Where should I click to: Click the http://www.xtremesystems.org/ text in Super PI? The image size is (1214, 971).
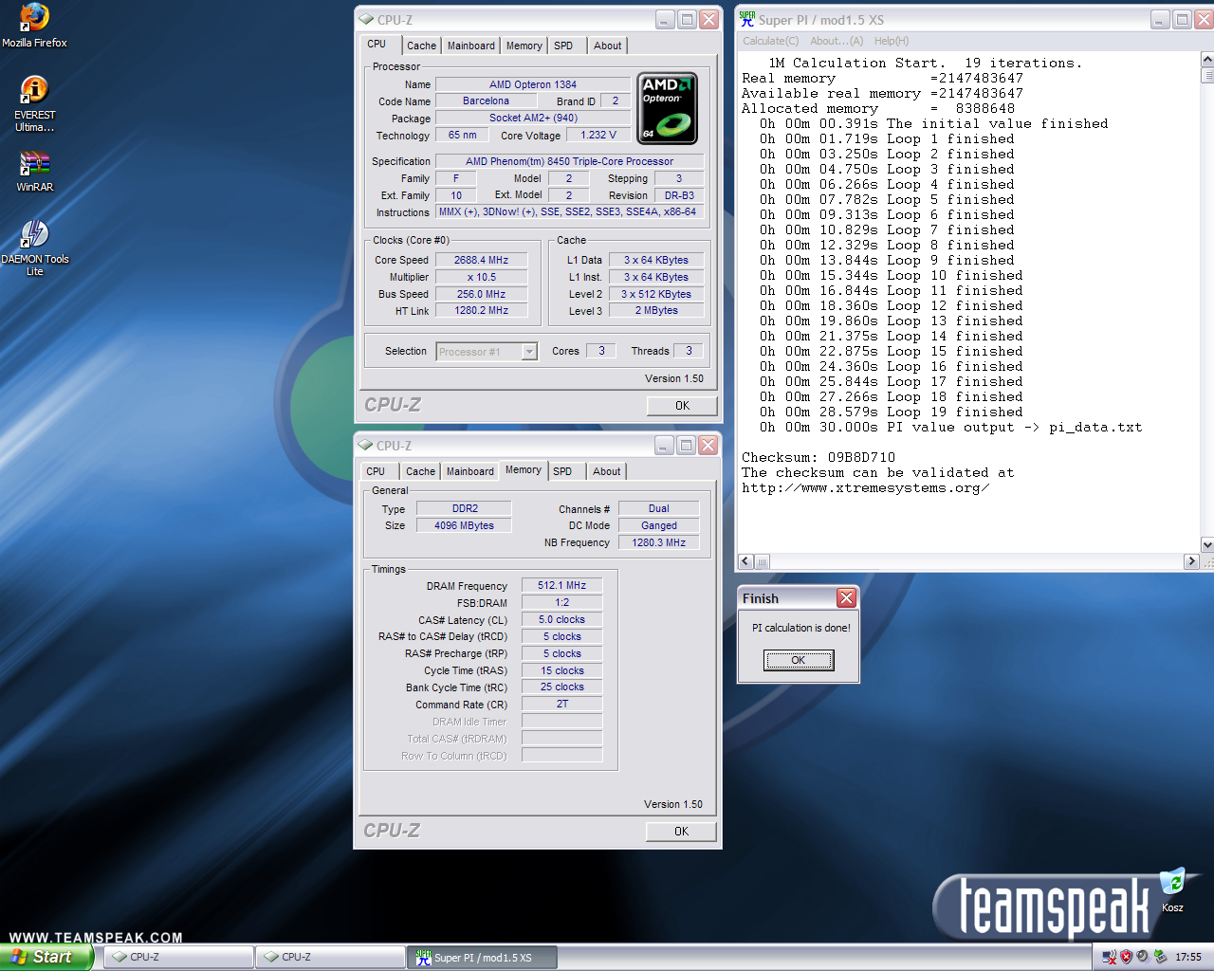865,487
